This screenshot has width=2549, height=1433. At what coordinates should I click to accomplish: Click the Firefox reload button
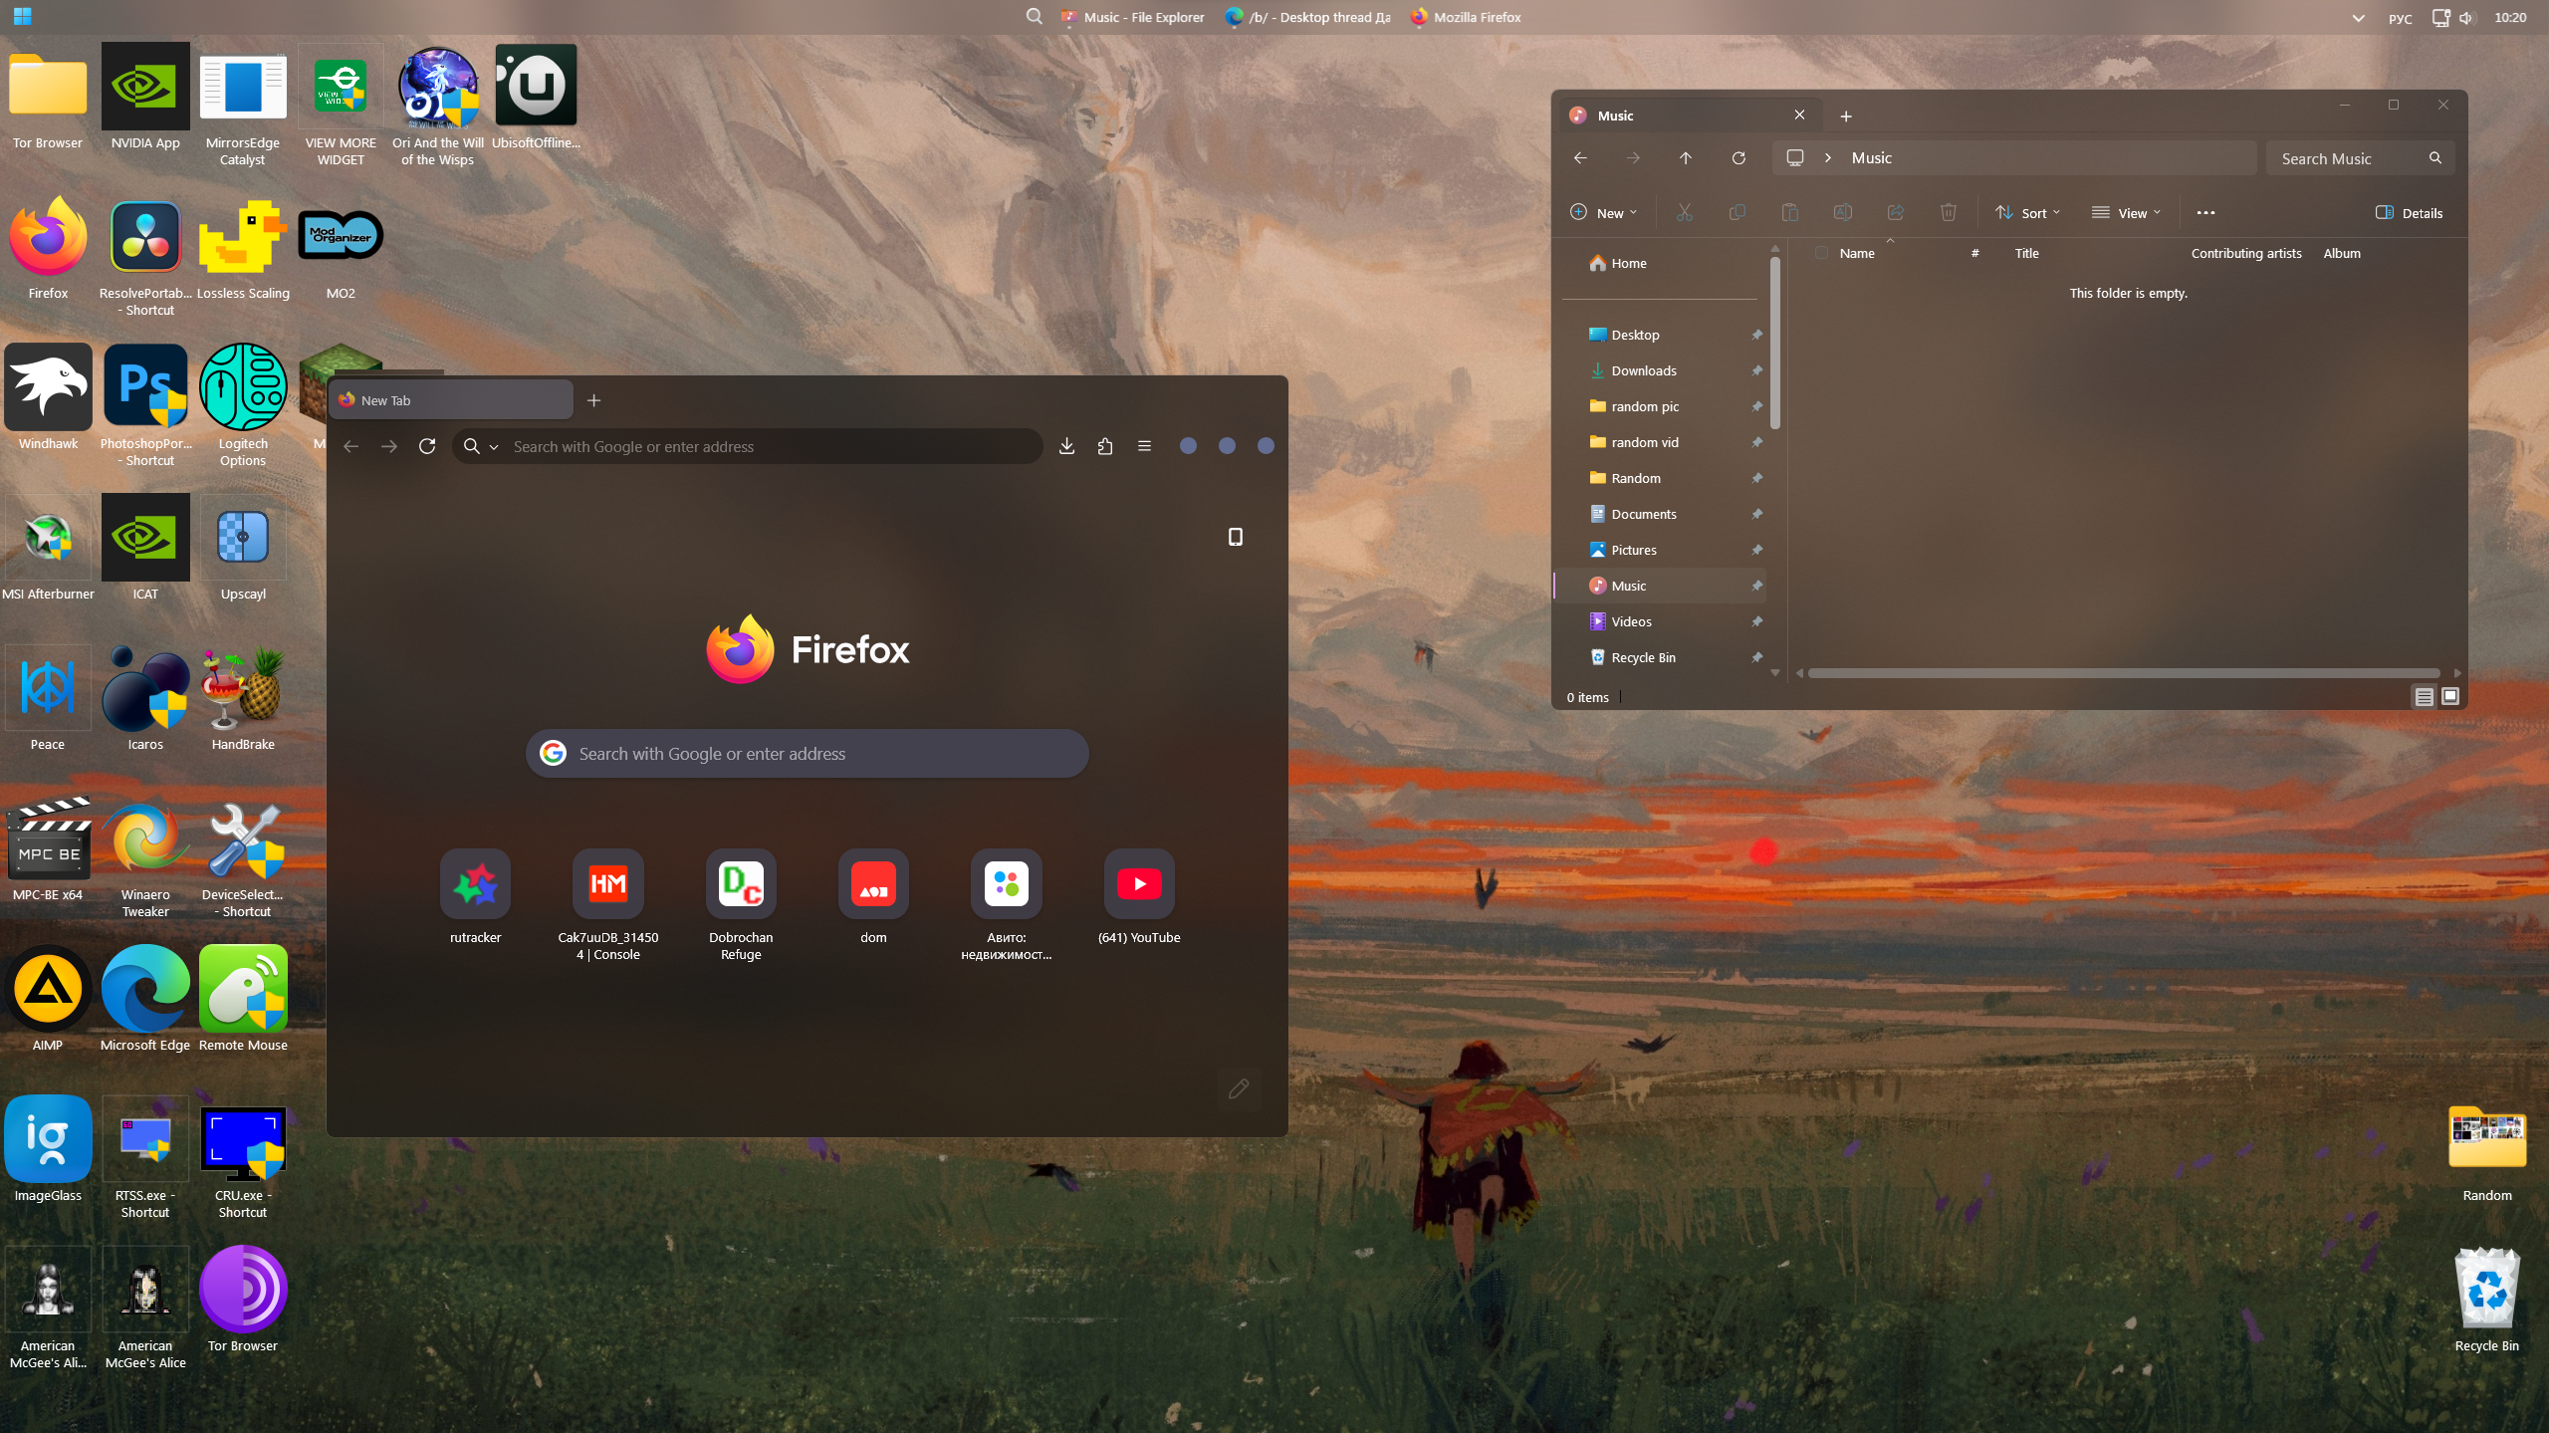(x=427, y=446)
